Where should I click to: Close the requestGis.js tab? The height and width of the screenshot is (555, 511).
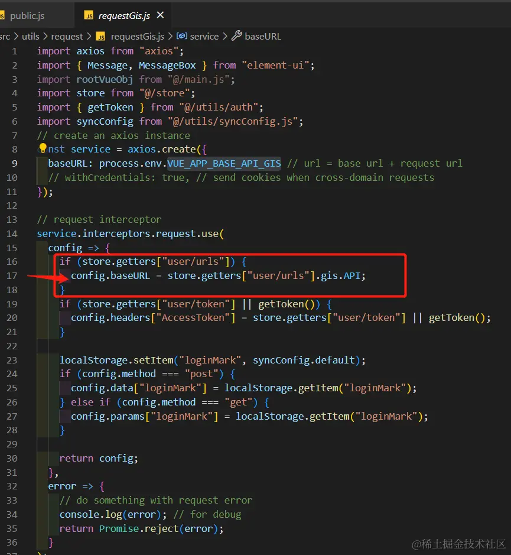[x=160, y=15]
